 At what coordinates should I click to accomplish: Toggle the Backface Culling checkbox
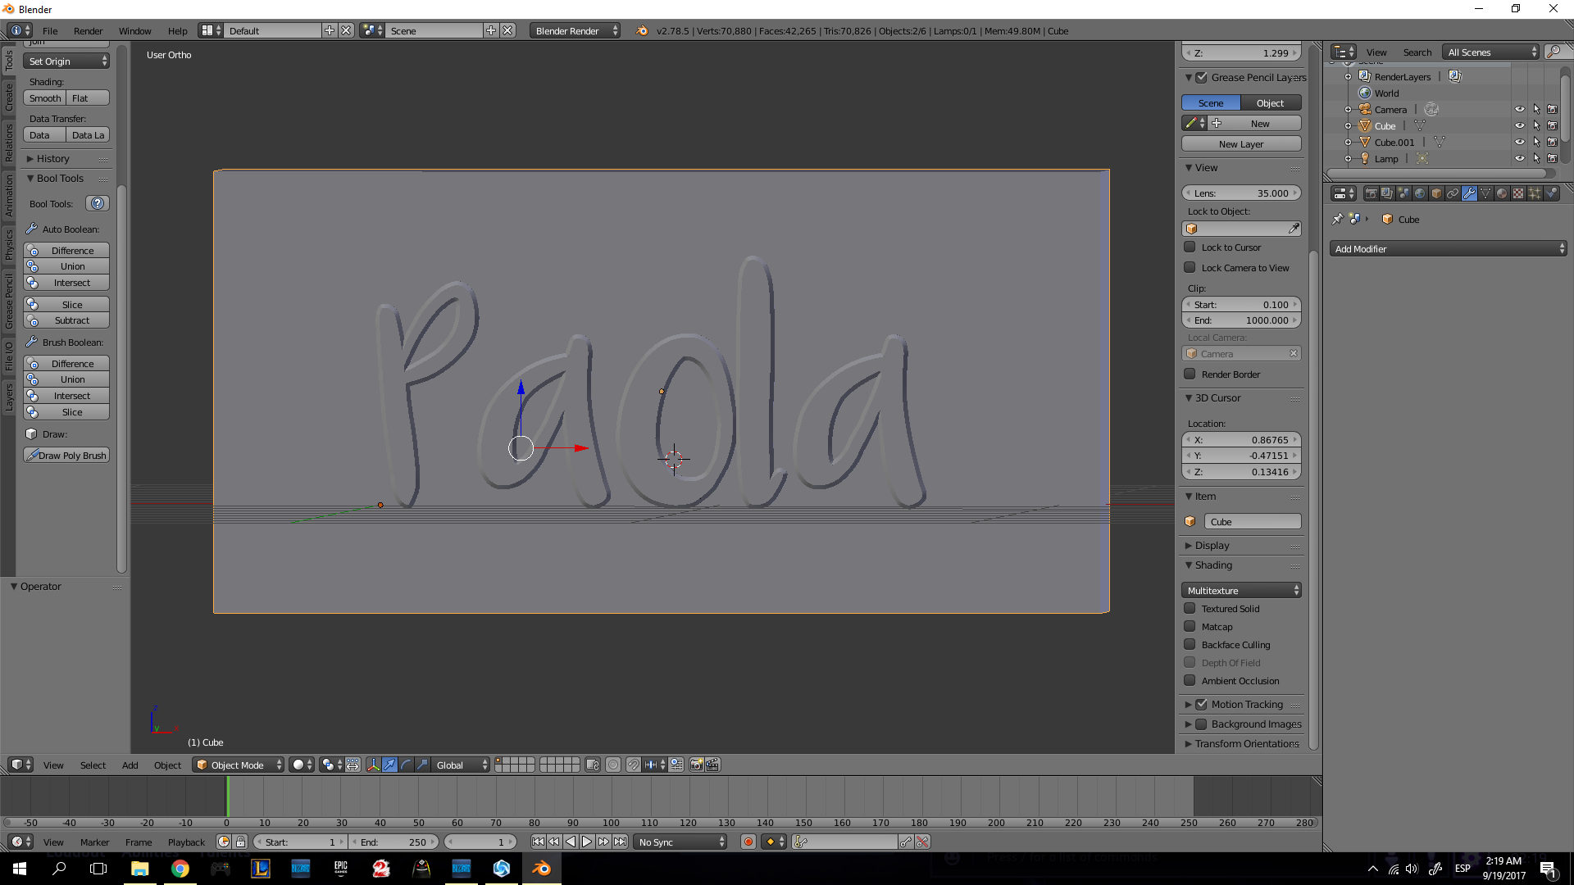pyautogui.click(x=1190, y=644)
